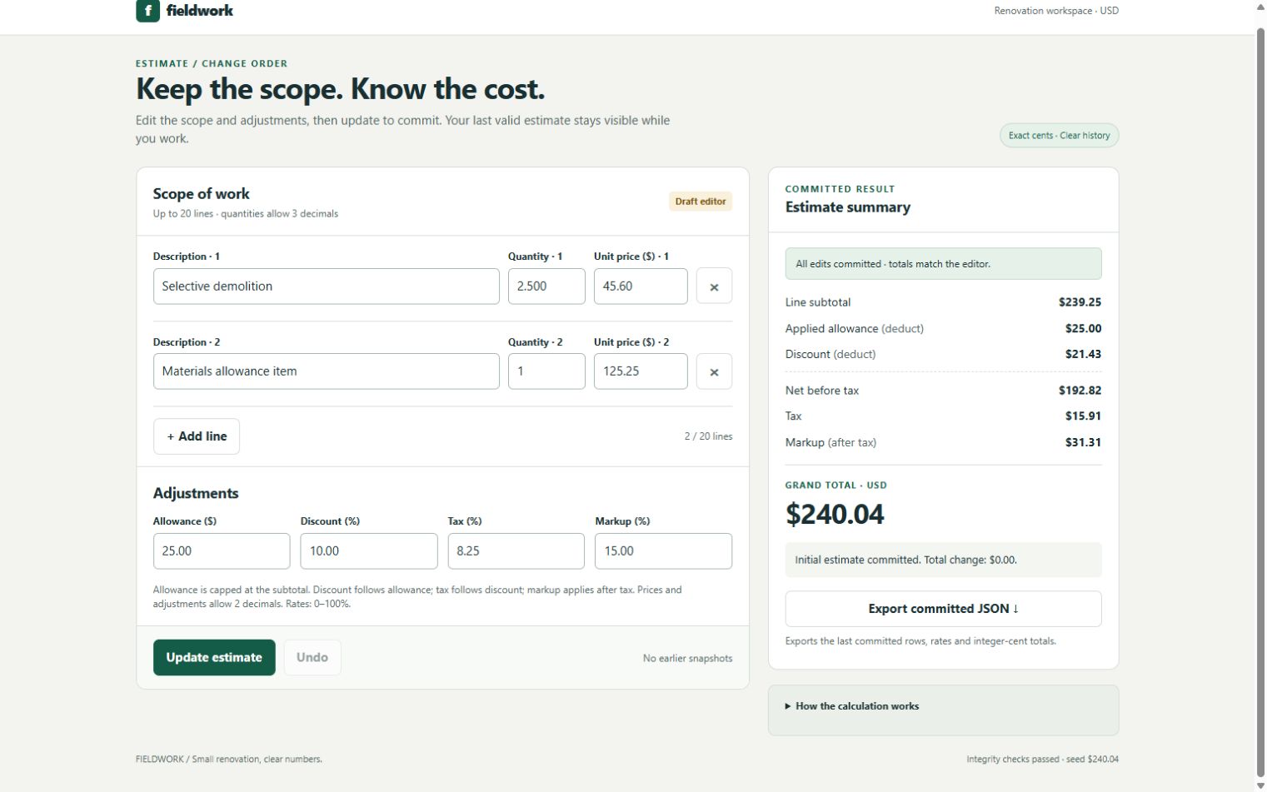Click the Exact cents · Clear history pill
This screenshot has width=1267, height=792.
coord(1060,136)
